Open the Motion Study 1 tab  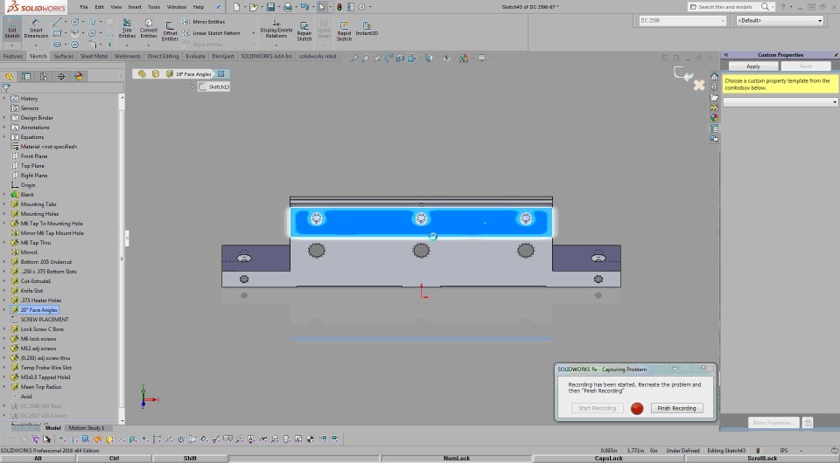[x=87, y=428]
